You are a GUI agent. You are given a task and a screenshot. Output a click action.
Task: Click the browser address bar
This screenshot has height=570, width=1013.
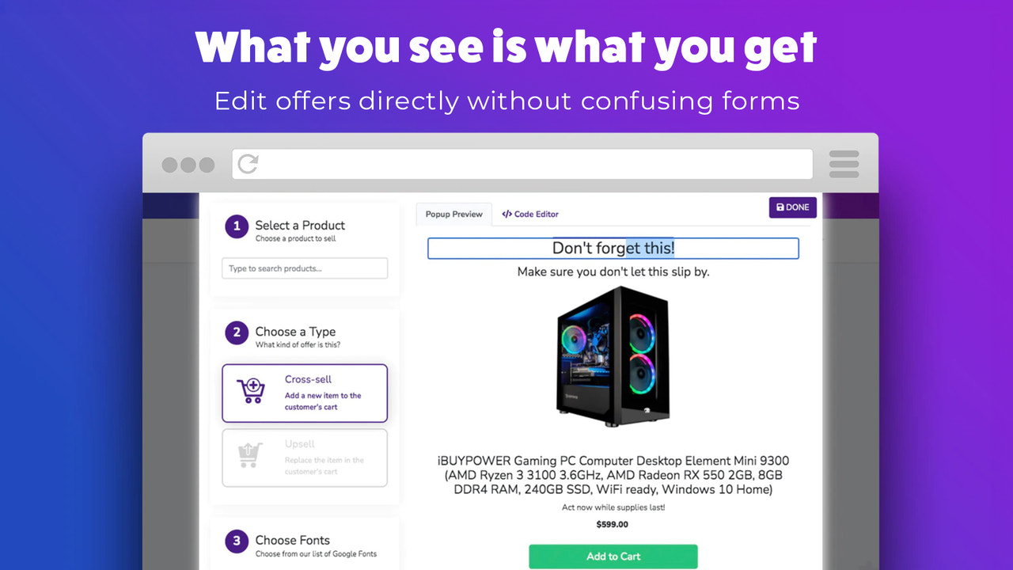[522, 164]
